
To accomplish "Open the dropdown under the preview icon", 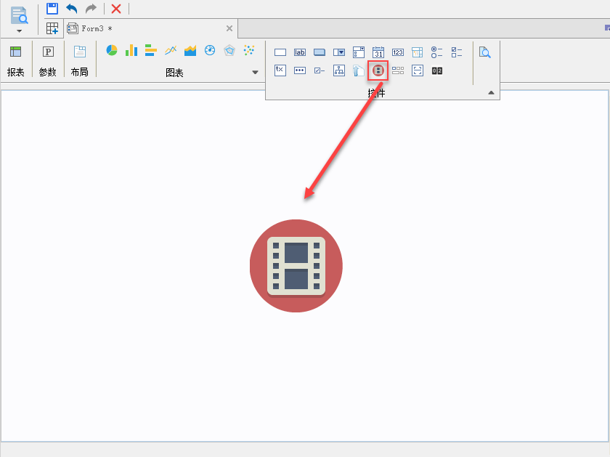I will 20,31.
